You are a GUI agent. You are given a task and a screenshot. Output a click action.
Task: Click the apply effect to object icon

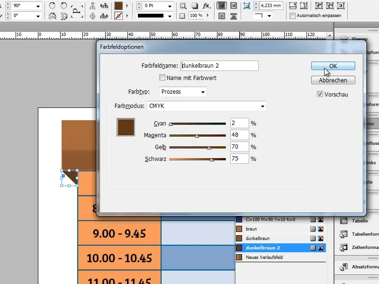click(x=183, y=6)
